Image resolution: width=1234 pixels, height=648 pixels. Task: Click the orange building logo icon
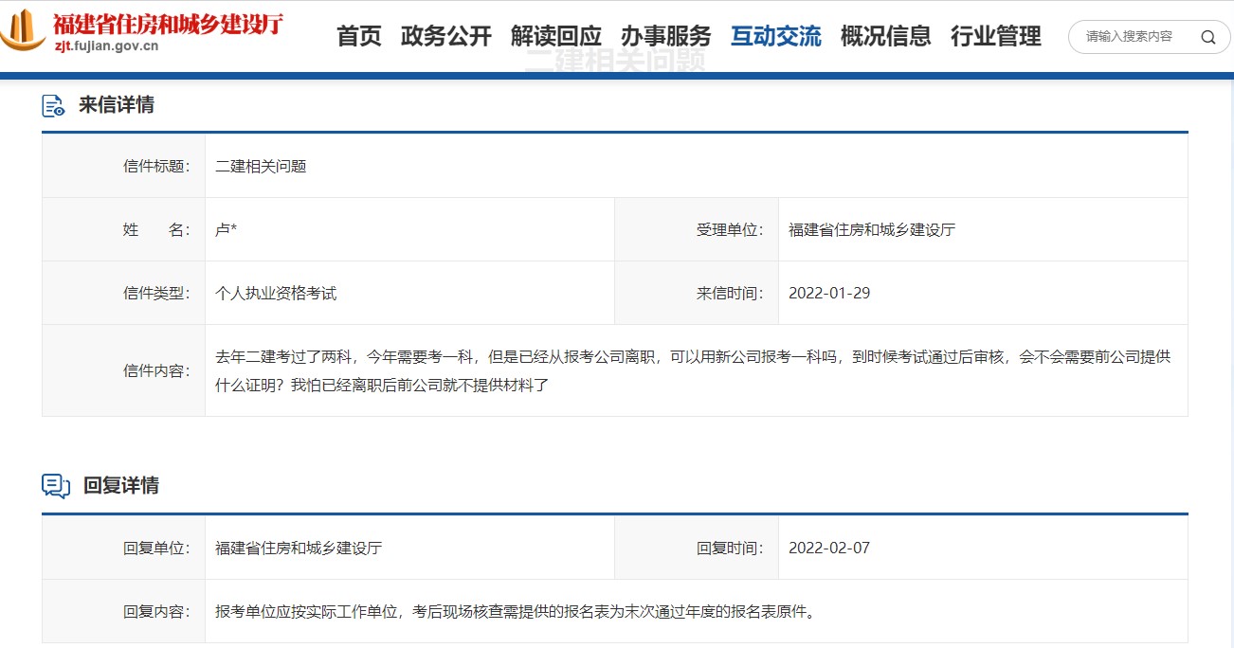[x=23, y=33]
